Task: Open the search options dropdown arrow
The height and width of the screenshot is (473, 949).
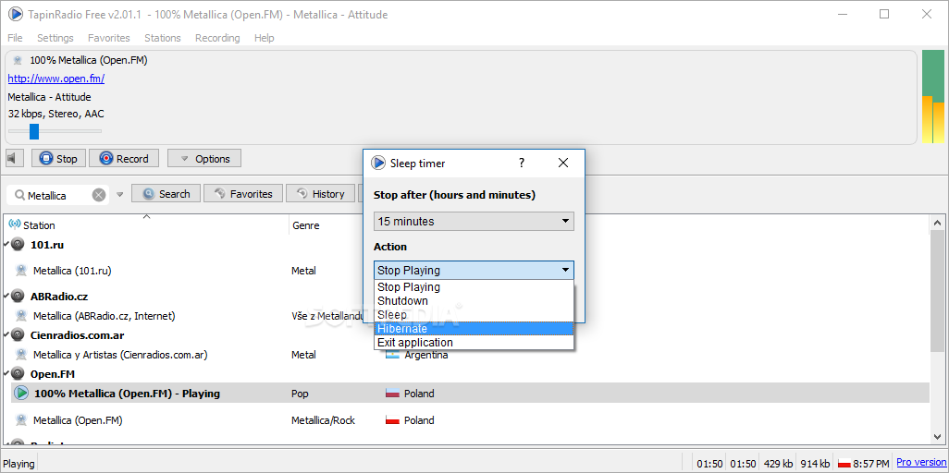Action: (120, 195)
